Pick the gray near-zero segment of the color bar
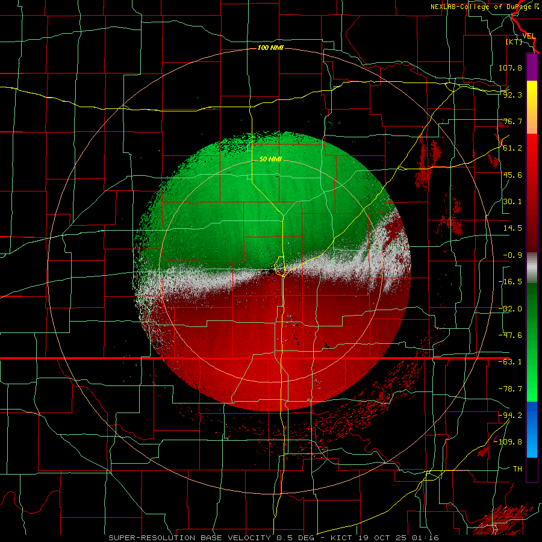Image resolution: width=542 pixels, height=542 pixels. [532, 268]
